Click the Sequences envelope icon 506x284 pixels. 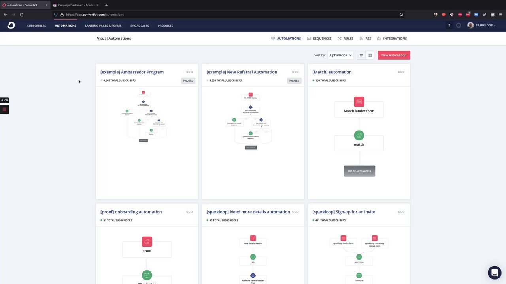point(309,39)
